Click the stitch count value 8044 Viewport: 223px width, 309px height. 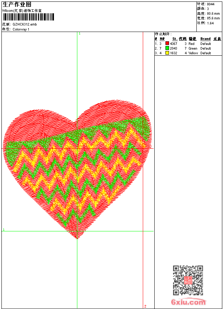click(x=210, y=4)
